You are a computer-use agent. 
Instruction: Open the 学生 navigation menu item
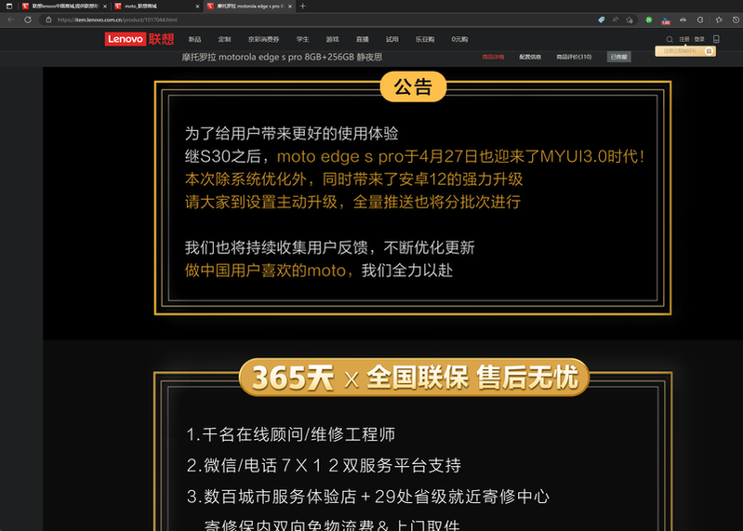(302, 39)
